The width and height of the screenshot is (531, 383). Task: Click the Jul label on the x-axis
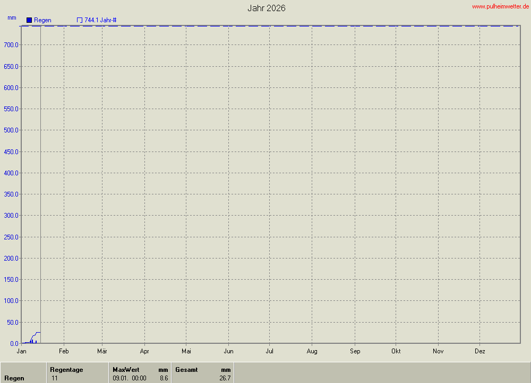pos(270,351)
